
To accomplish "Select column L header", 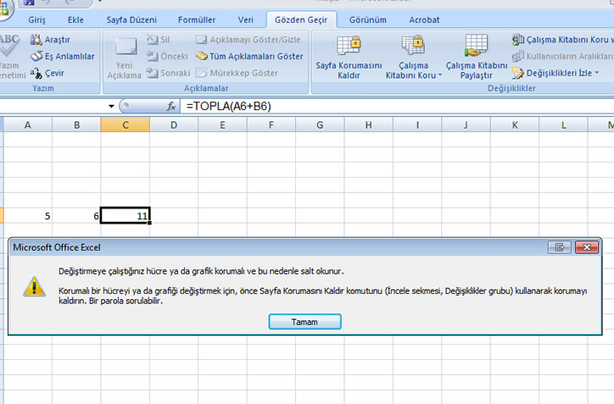I will click(x=563, y=125).
